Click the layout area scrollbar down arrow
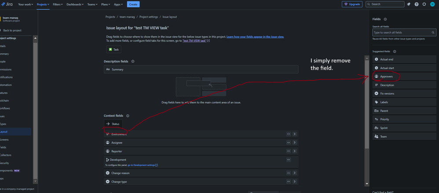 point(367,184)
